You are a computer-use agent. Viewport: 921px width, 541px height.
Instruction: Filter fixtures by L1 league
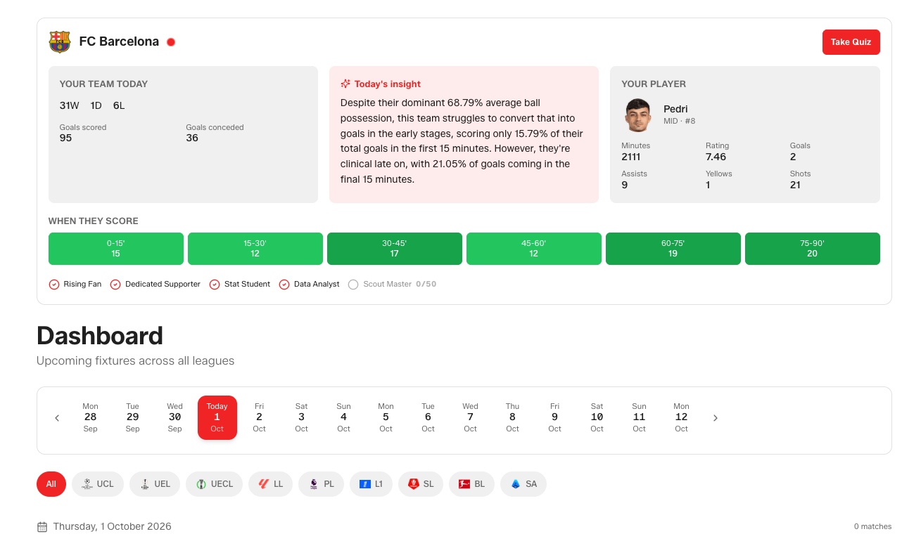371,484
